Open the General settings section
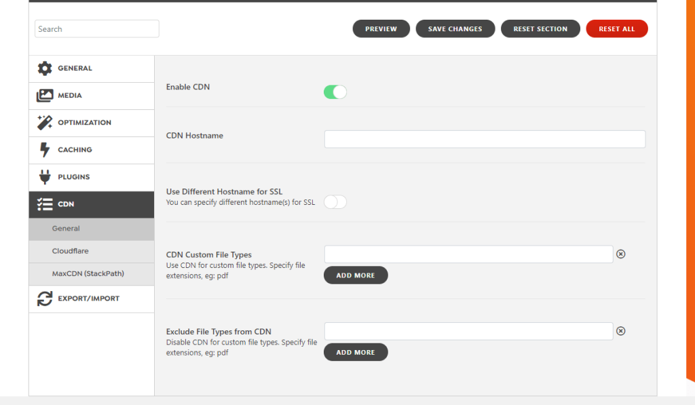The image size is (695, 405). (92, 69)
